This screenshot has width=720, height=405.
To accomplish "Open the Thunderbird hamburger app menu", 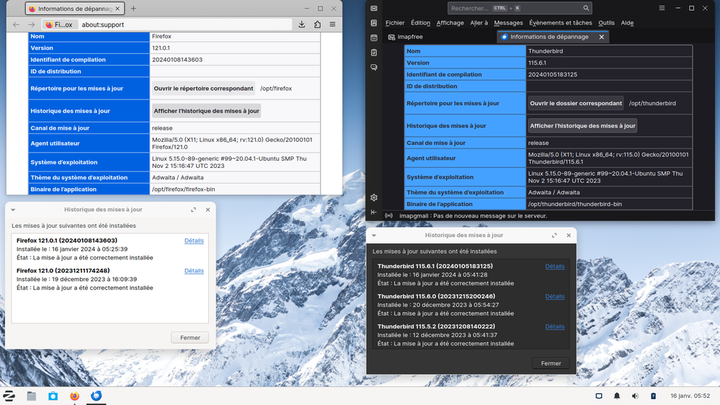I will 662,8.
